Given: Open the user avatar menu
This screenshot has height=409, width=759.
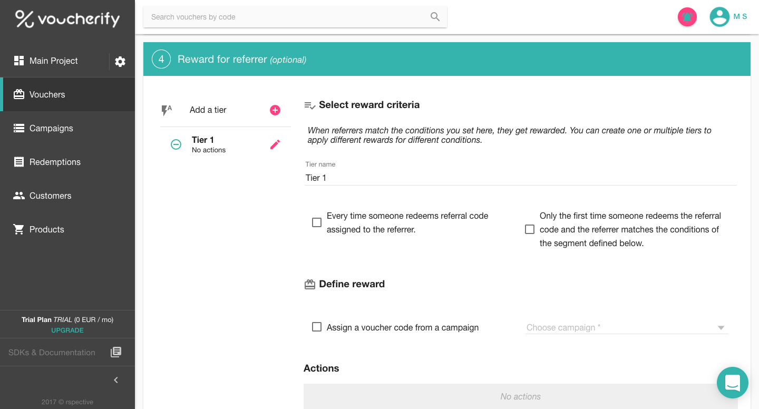Looking at the screenshot, I should [x=719, y=17].
